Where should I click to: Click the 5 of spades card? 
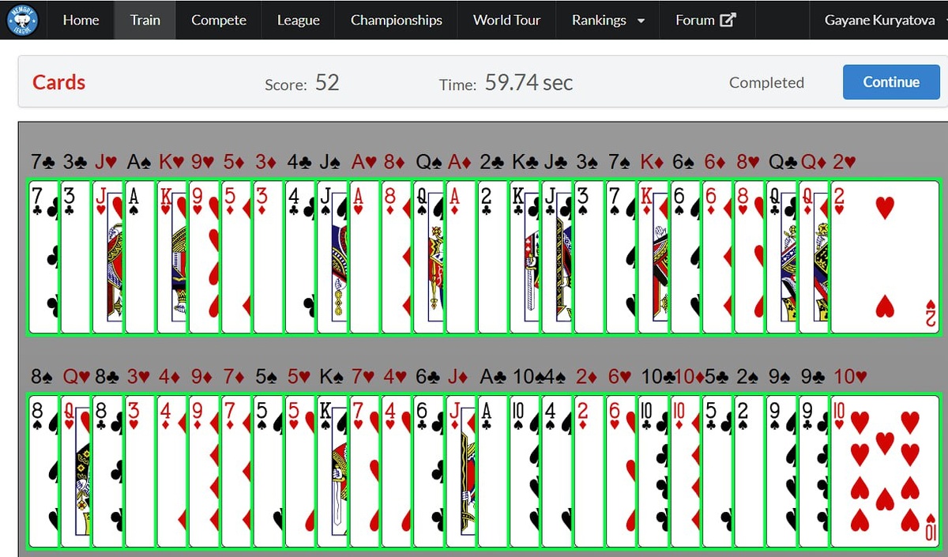268,471
